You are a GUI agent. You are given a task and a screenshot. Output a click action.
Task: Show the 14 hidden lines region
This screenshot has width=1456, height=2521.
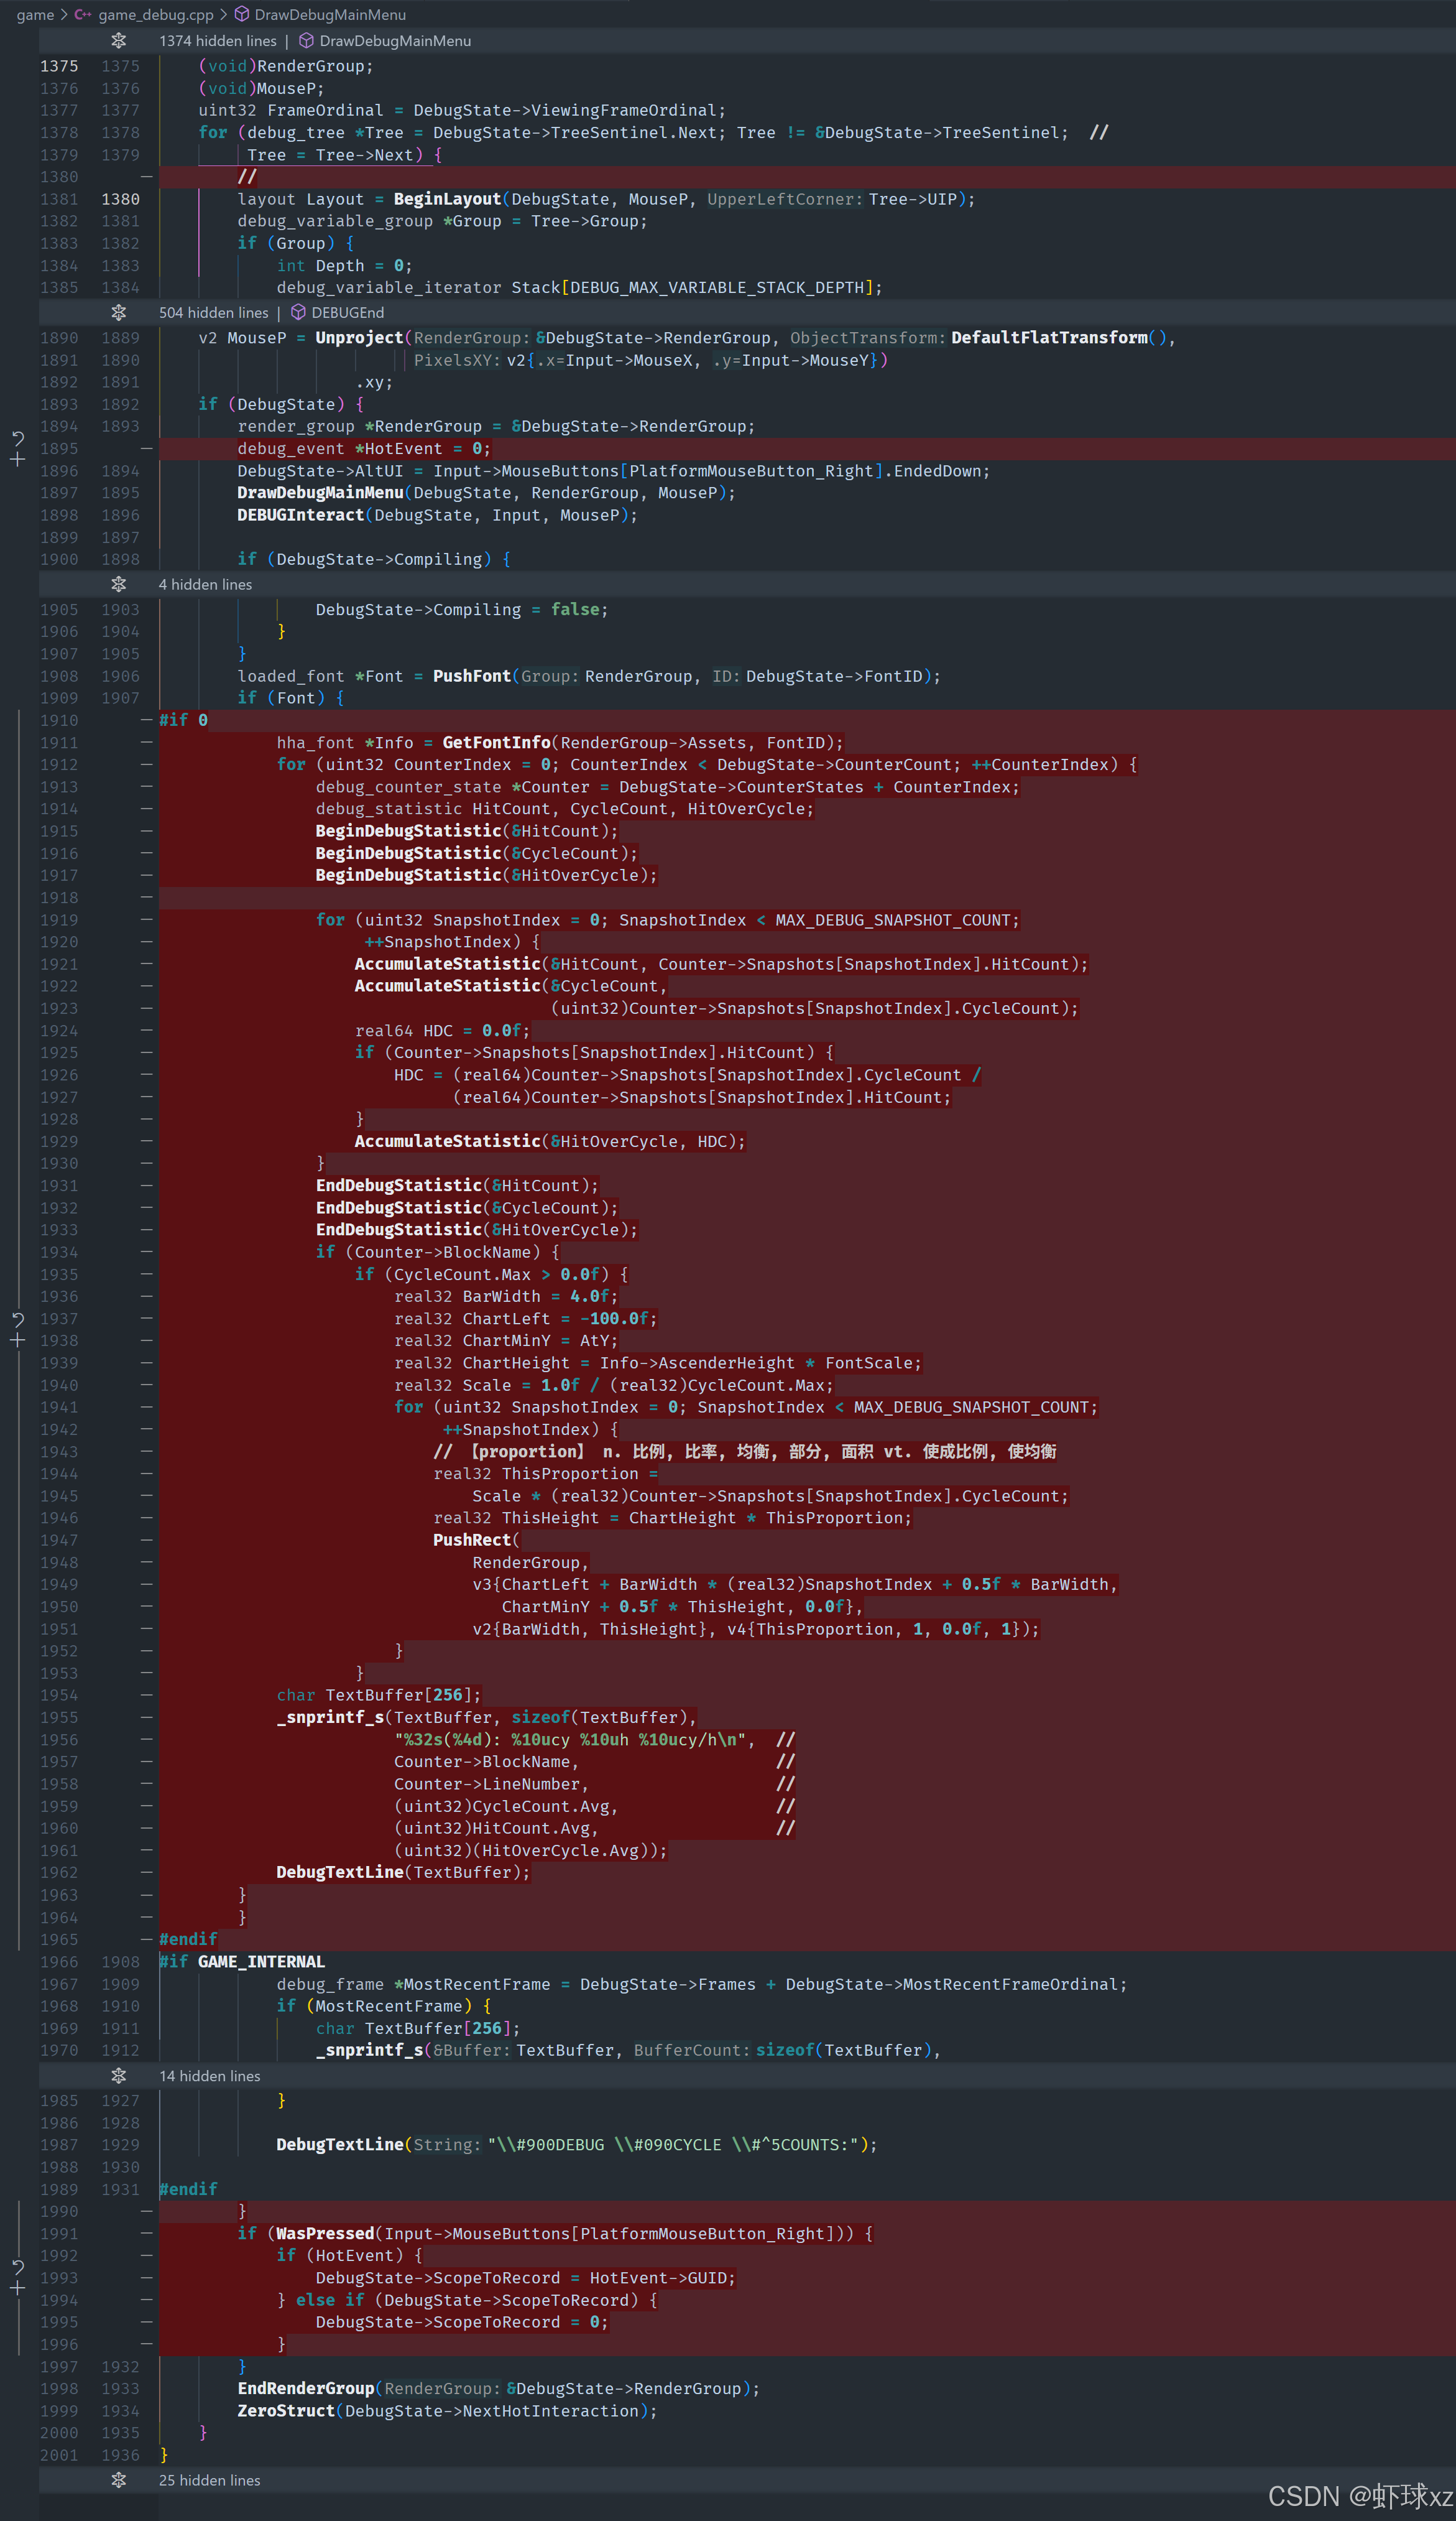pos(118,2075)
